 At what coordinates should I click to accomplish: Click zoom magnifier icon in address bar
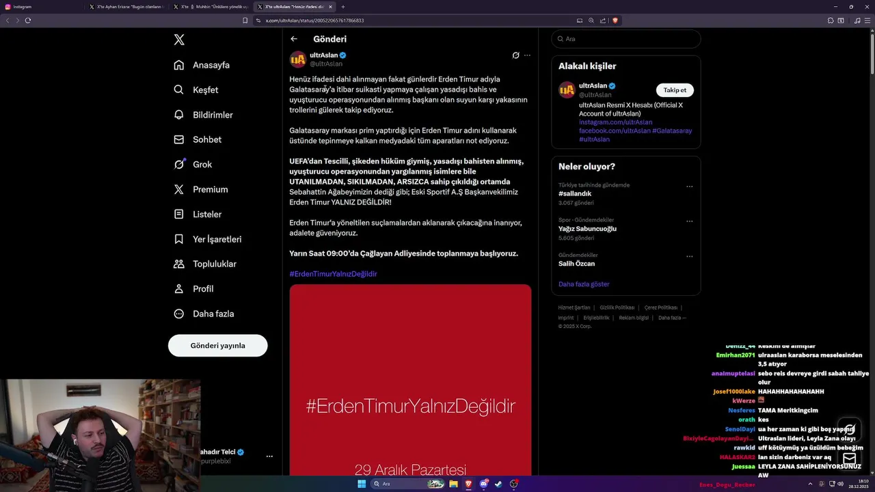tap(591, 20)
